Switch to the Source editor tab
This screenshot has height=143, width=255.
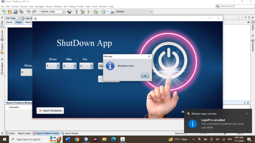click(x=9, y=22)
